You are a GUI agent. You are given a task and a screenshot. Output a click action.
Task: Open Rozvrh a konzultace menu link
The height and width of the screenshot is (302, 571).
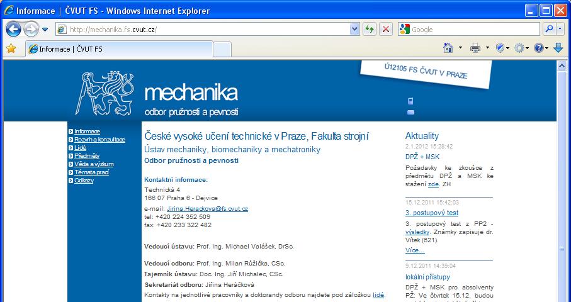pyautogui.click(x=99, y=139)
